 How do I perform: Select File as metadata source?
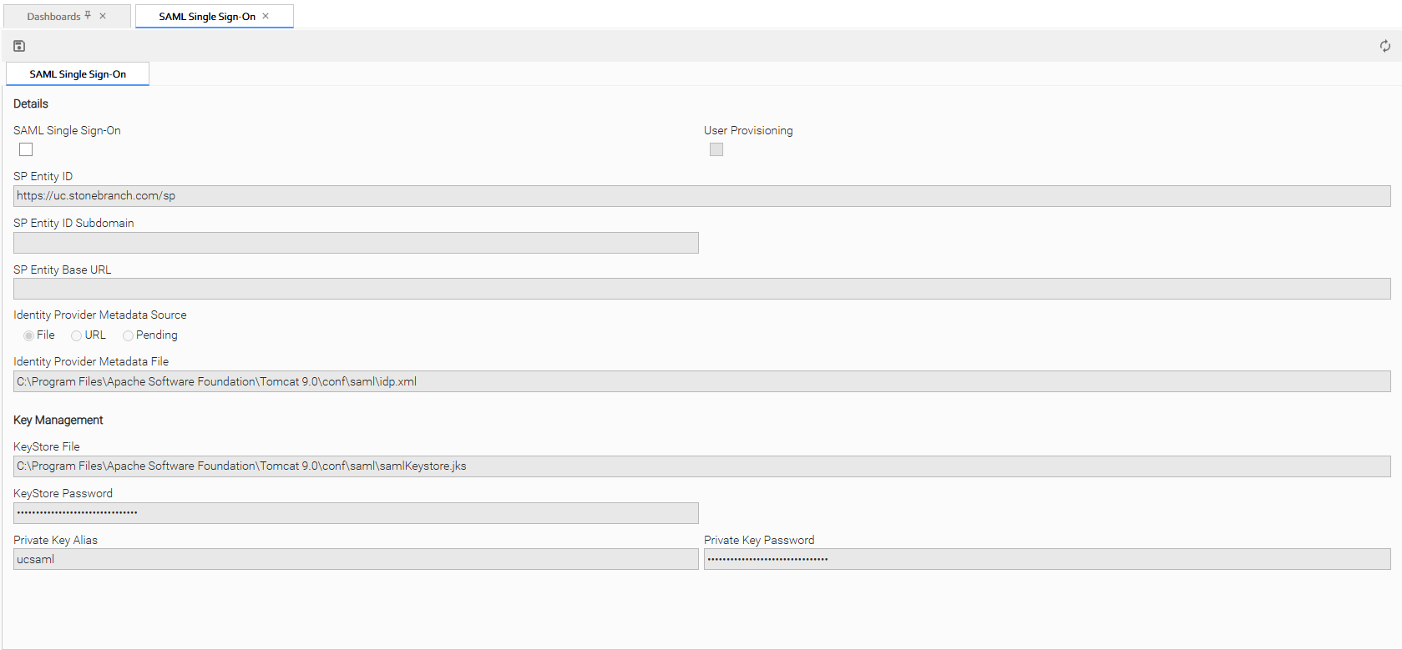click(29, 335)
